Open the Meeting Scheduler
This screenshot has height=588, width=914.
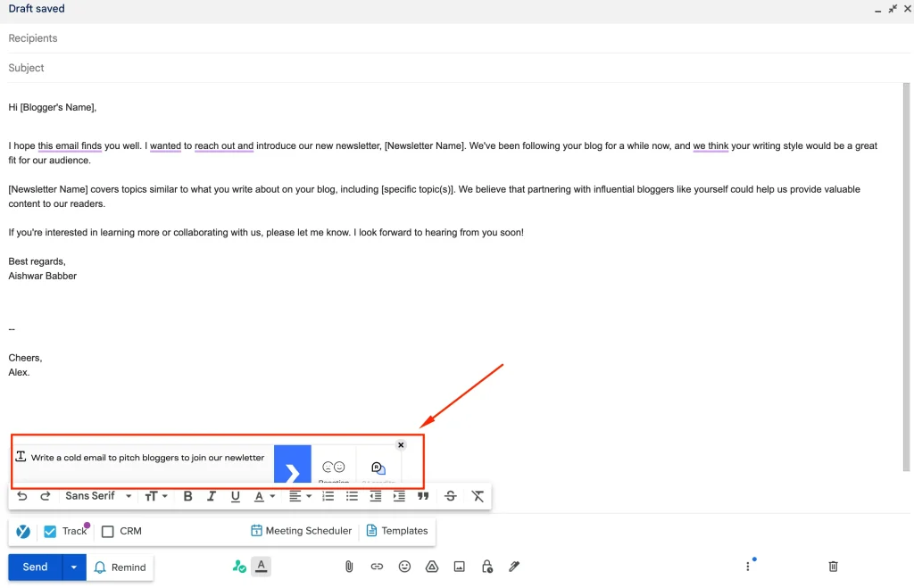click(302, 531)
